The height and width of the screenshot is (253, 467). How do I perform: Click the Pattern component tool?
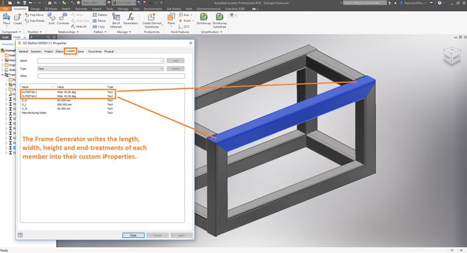[100, 15]
